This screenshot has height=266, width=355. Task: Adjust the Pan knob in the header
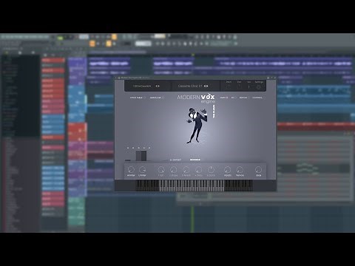[239, 86]
